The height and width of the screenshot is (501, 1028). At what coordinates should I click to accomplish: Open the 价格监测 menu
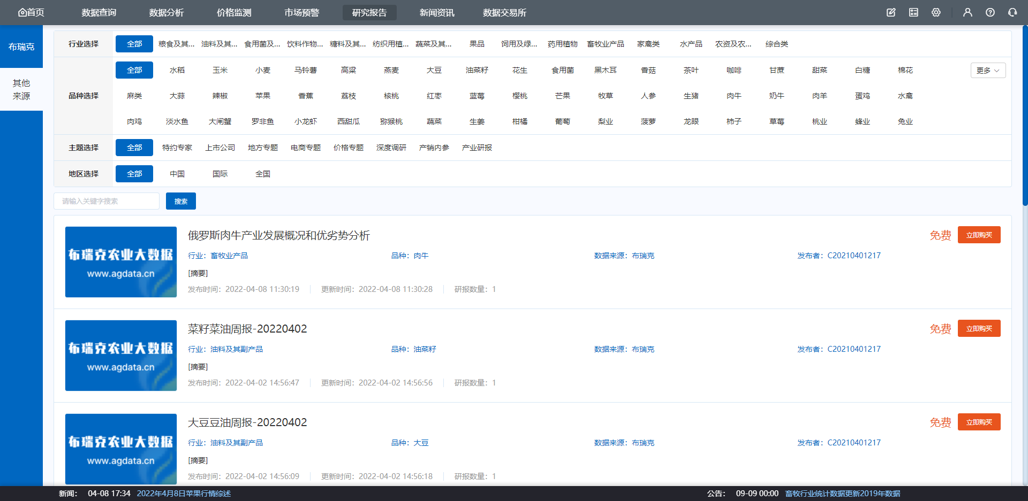pyautogui.click(x=234, y=12)
